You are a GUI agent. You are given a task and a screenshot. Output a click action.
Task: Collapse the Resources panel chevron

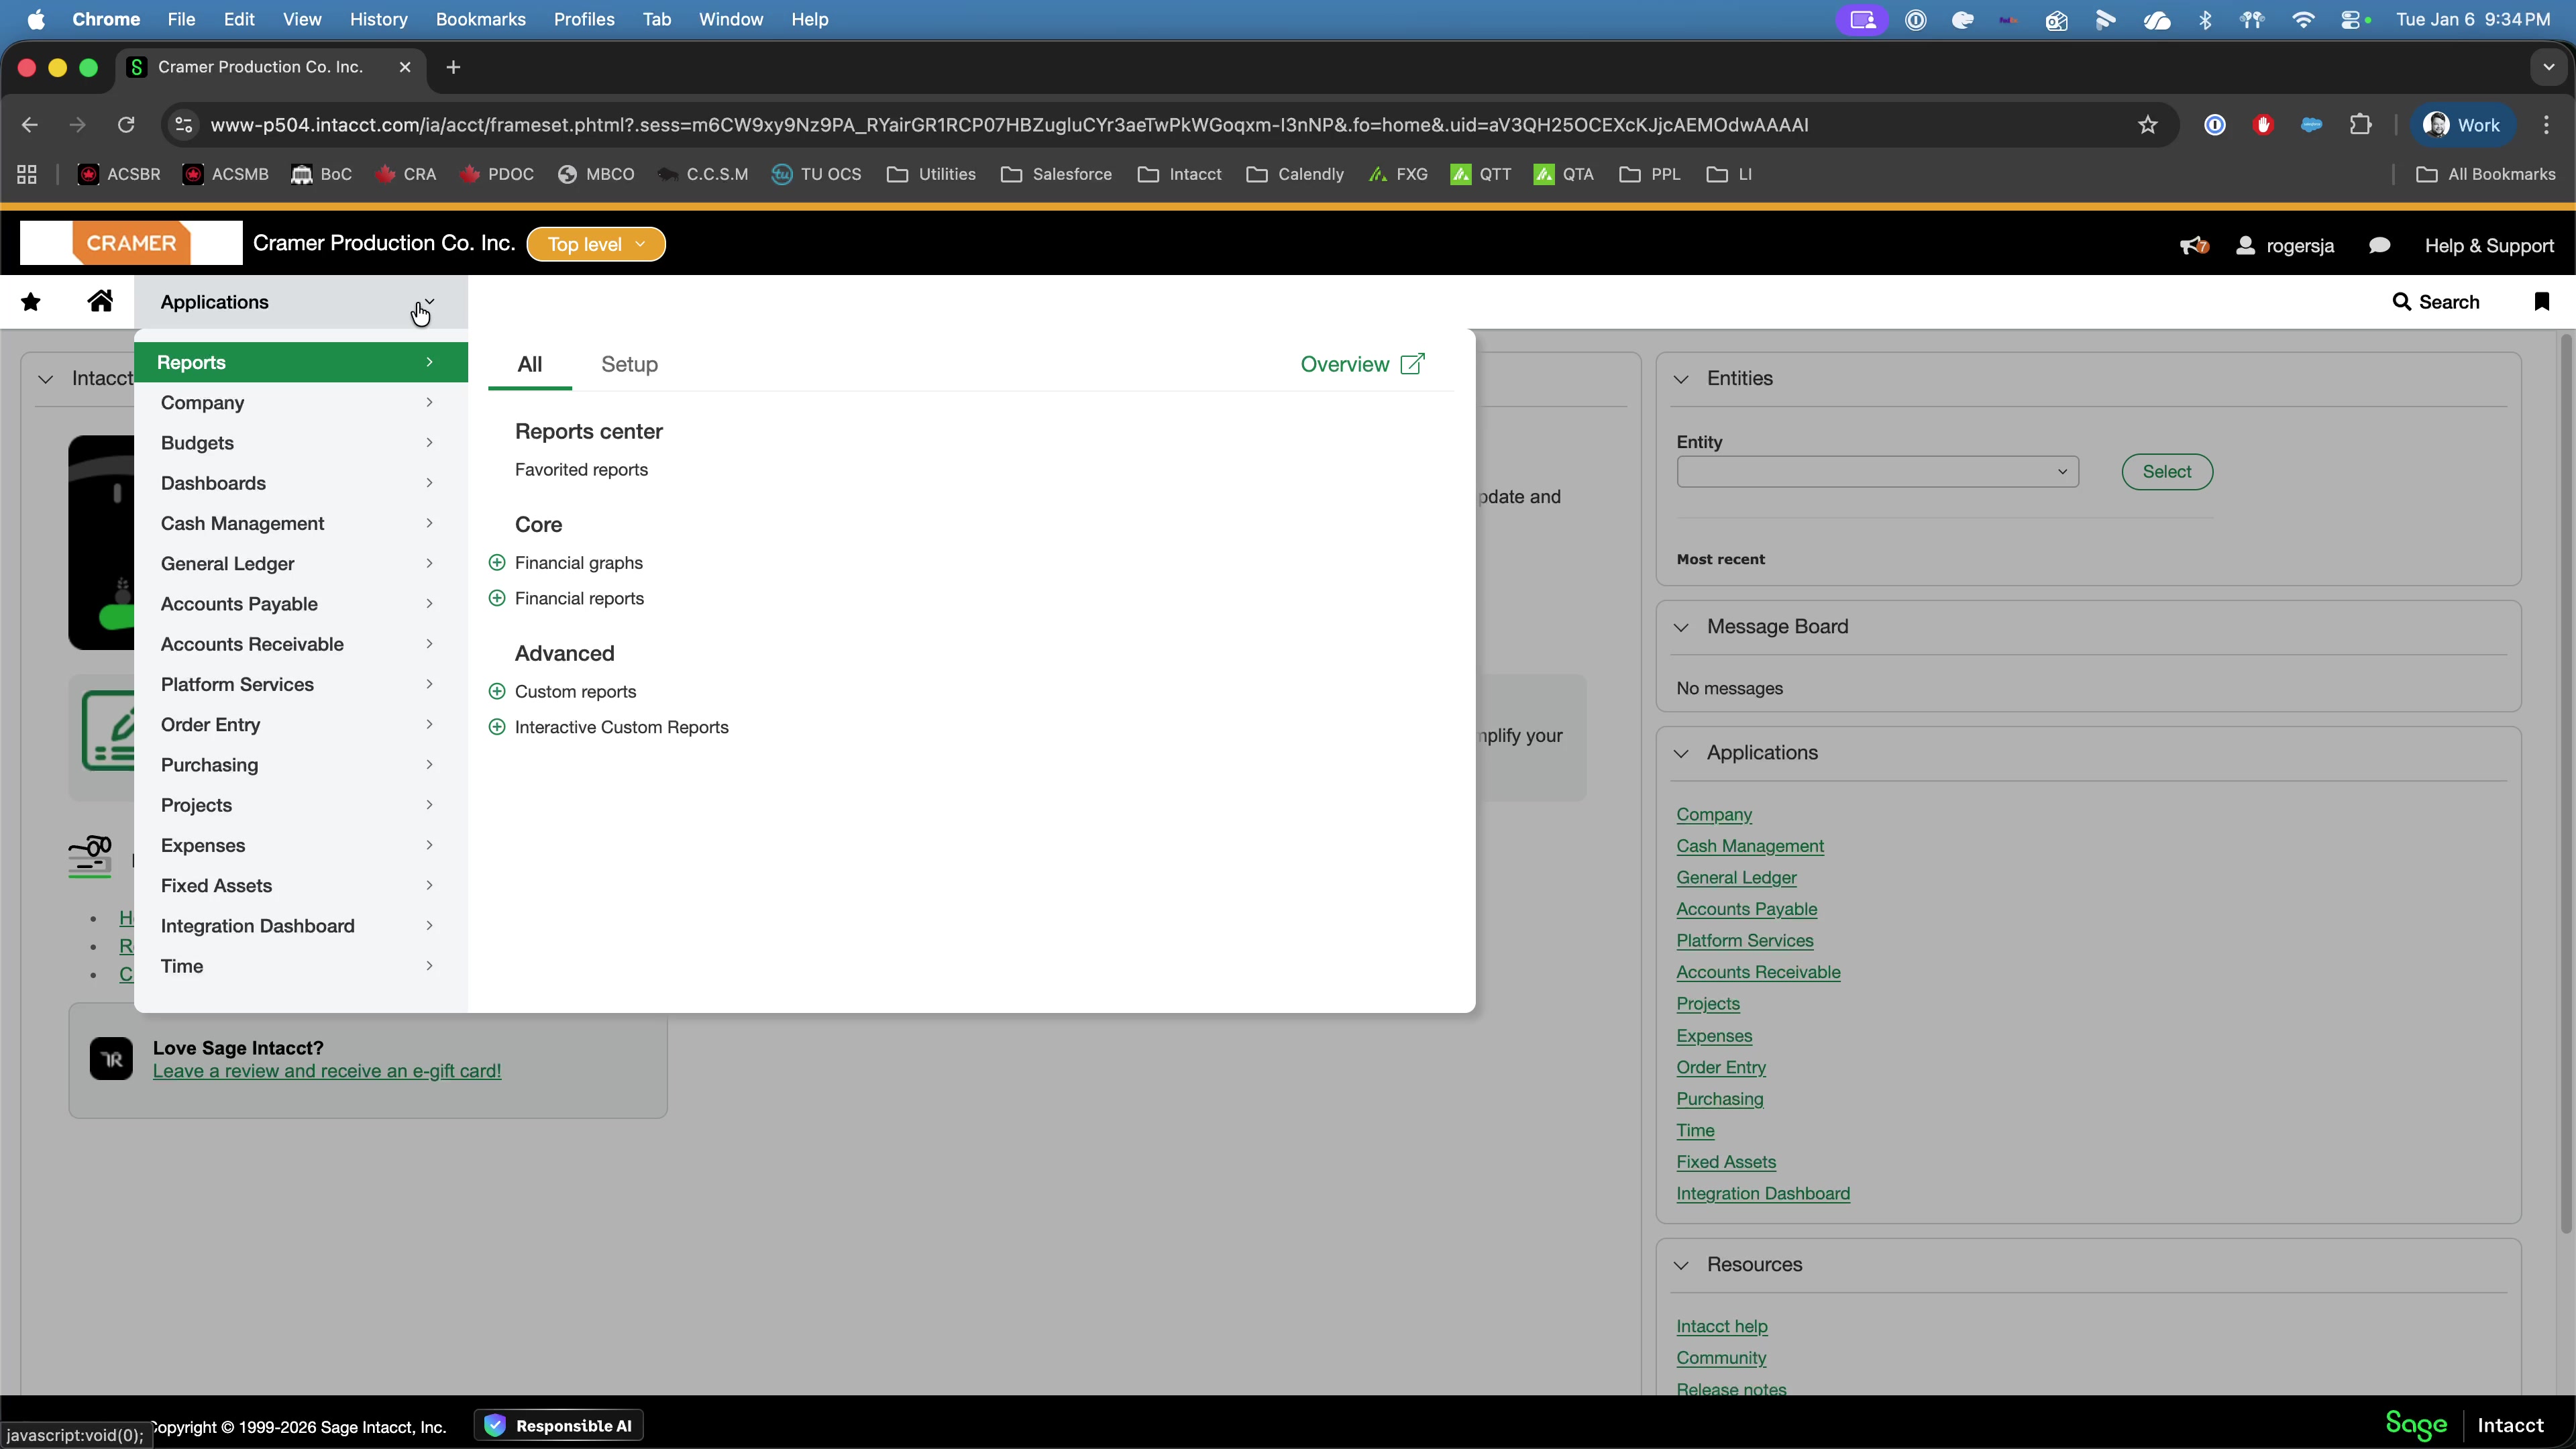(1681, 1266)
